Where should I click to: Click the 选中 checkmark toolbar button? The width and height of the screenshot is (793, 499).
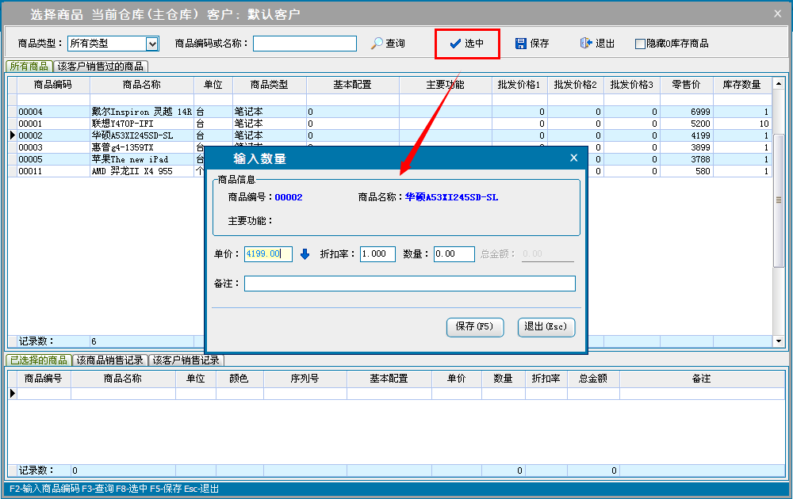click(467, 44)
